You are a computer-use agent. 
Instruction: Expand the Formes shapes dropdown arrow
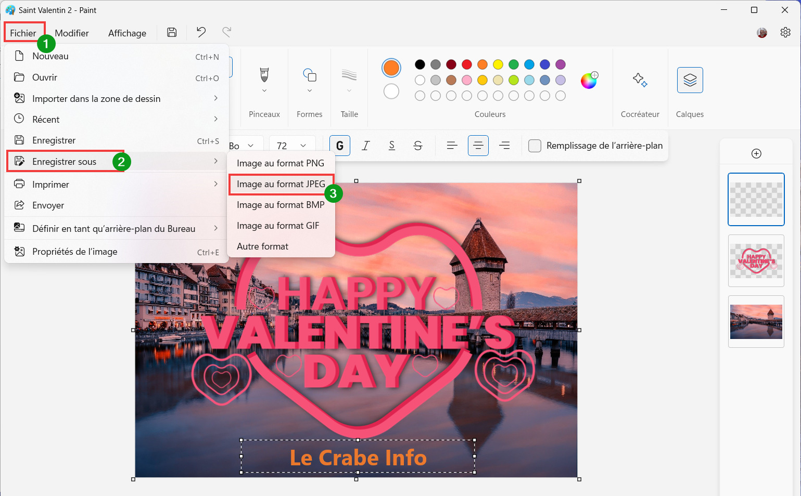pos(310,90)
